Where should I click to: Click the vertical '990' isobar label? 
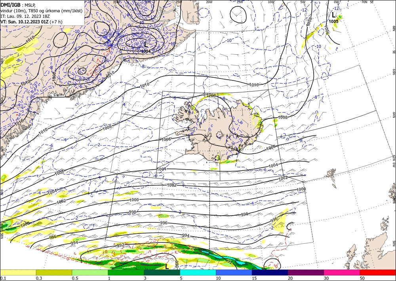(177, 264)
